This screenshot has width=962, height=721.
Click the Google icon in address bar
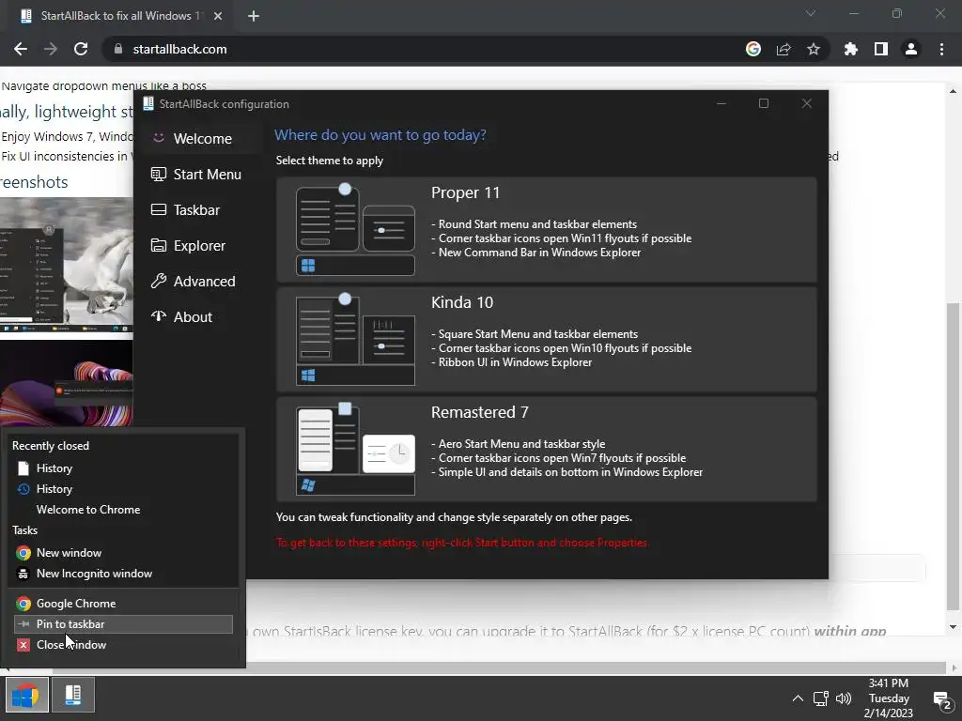753,49
